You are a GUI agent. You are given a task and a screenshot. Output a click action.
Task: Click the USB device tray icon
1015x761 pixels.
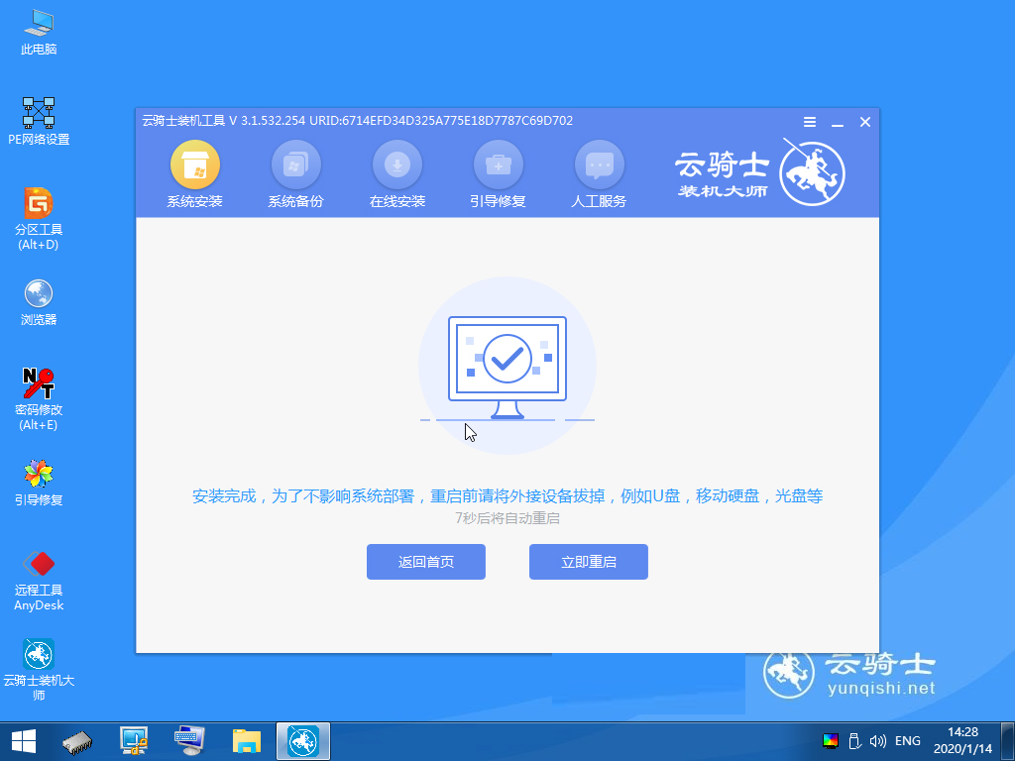coord(853,741)
